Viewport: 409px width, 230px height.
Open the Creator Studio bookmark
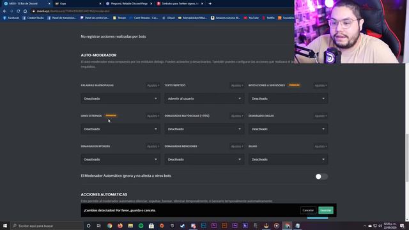coord(33,18)
